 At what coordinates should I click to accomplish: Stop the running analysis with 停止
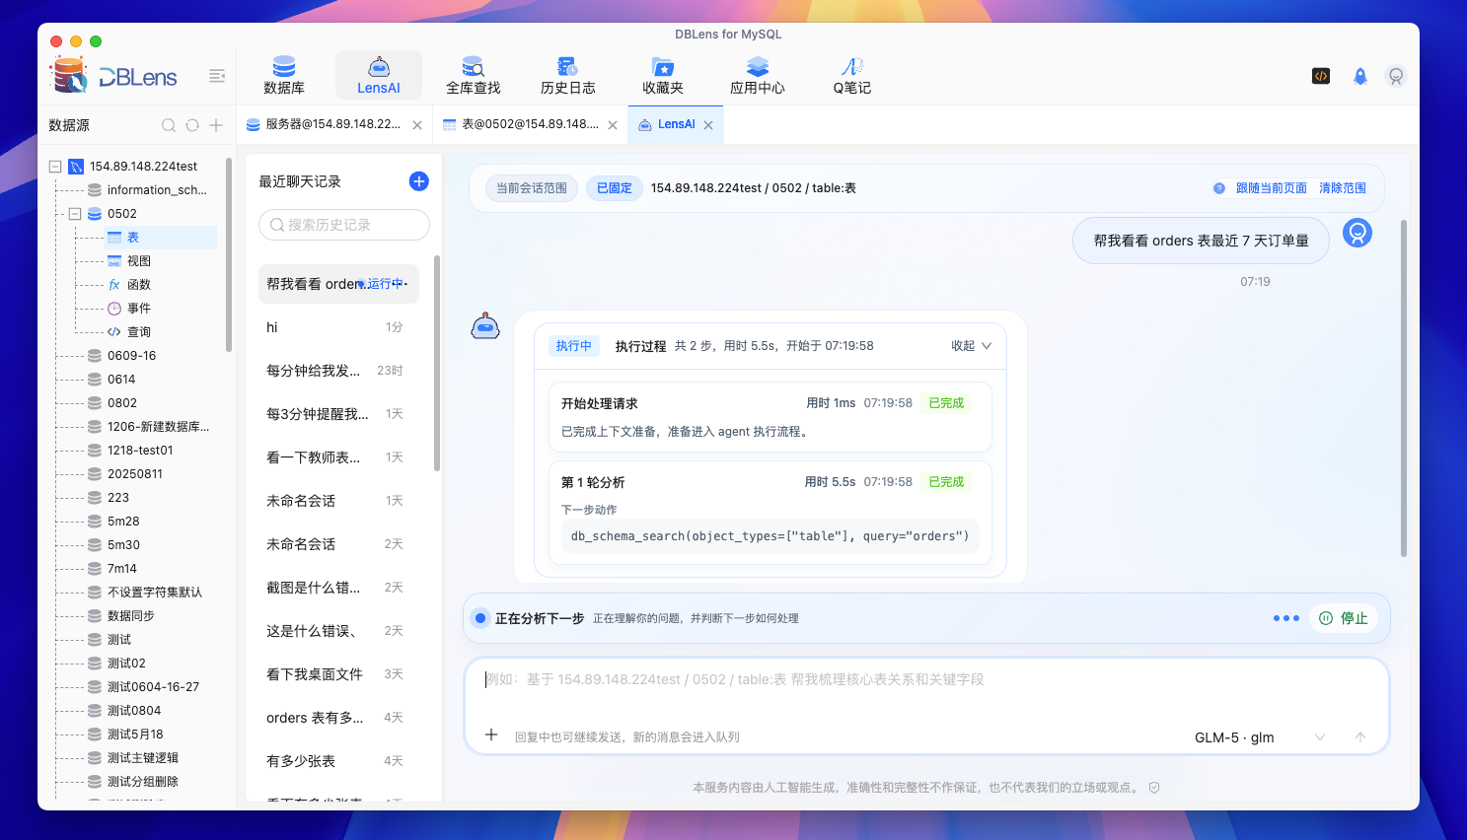pos(1344,618)
